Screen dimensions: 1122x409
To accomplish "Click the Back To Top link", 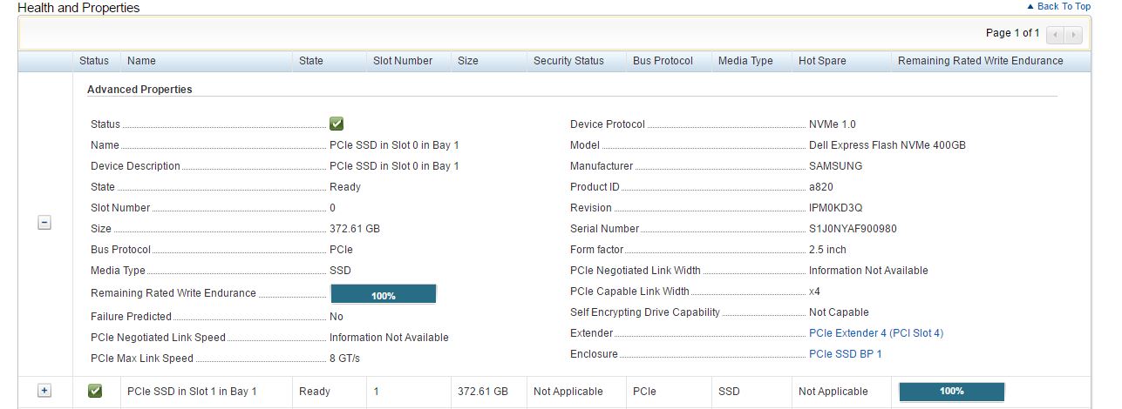I will (1058, 6).
